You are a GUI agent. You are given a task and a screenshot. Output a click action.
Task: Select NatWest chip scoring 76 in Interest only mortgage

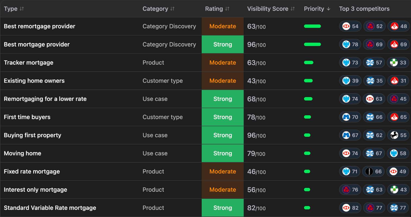click(x=350, y=190)
